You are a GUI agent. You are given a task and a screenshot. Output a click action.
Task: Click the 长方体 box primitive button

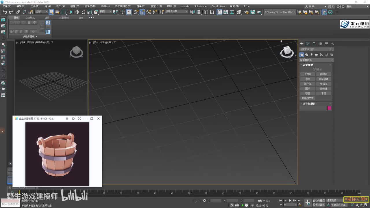click(x=308, y=74)
